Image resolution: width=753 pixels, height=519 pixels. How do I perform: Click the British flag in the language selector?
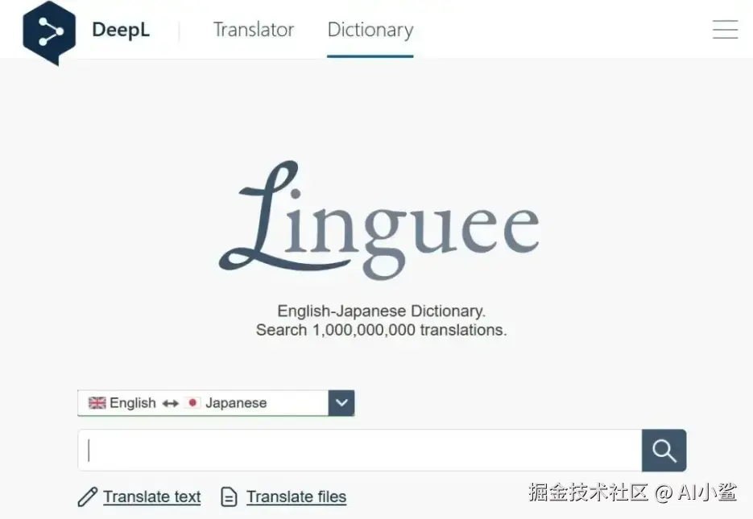click(x=97, y=402)
